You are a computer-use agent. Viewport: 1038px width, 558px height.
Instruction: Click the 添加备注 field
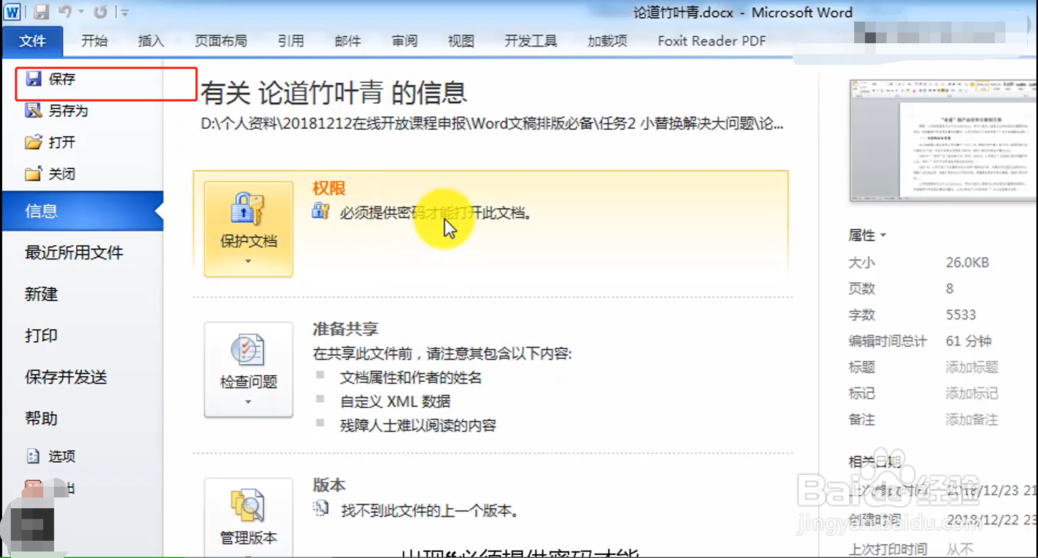tap(972, 420)
